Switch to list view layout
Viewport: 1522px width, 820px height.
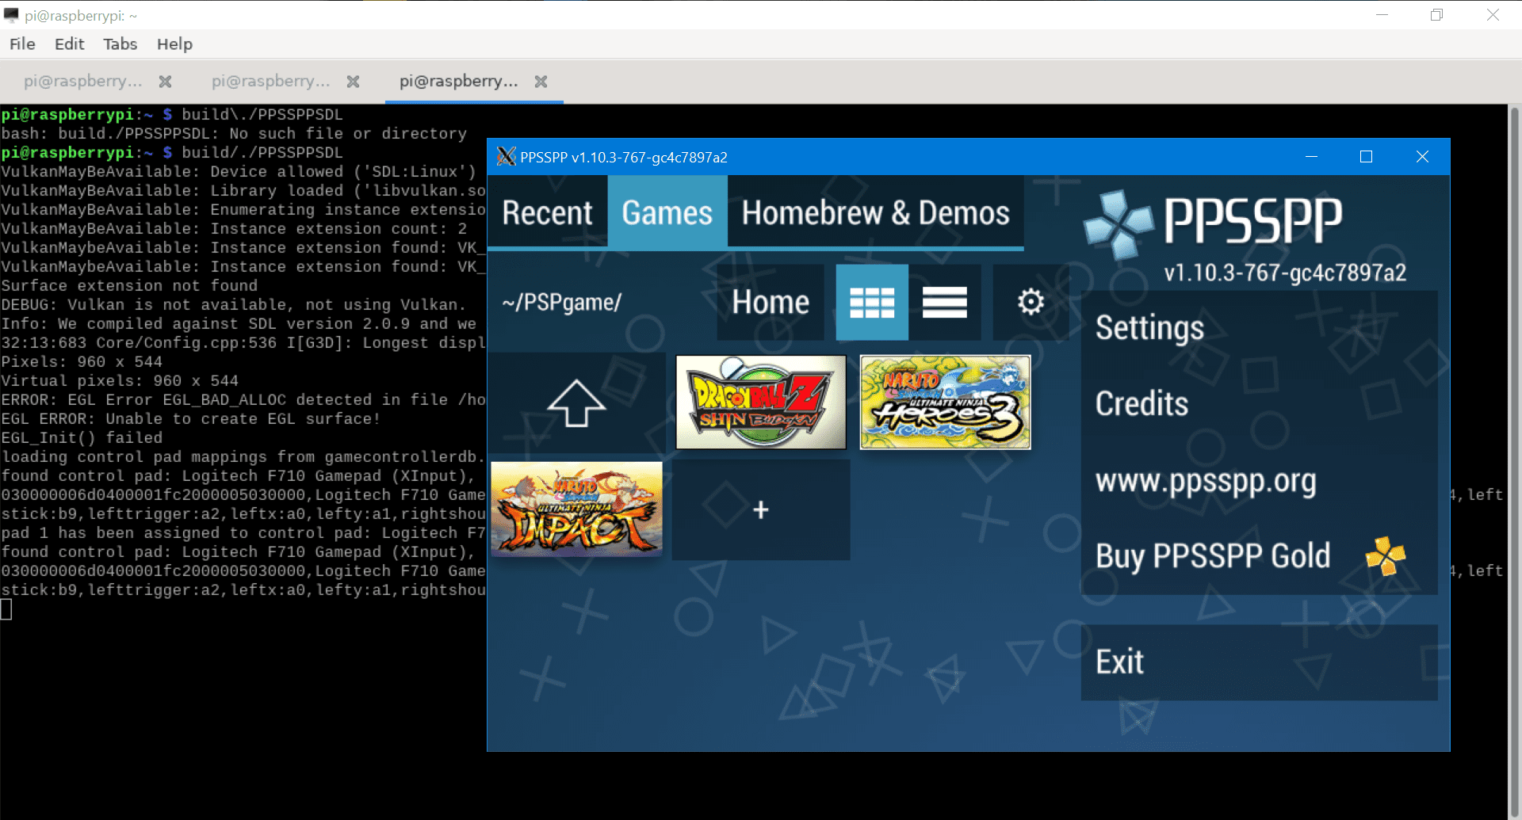tap(944, 303)
